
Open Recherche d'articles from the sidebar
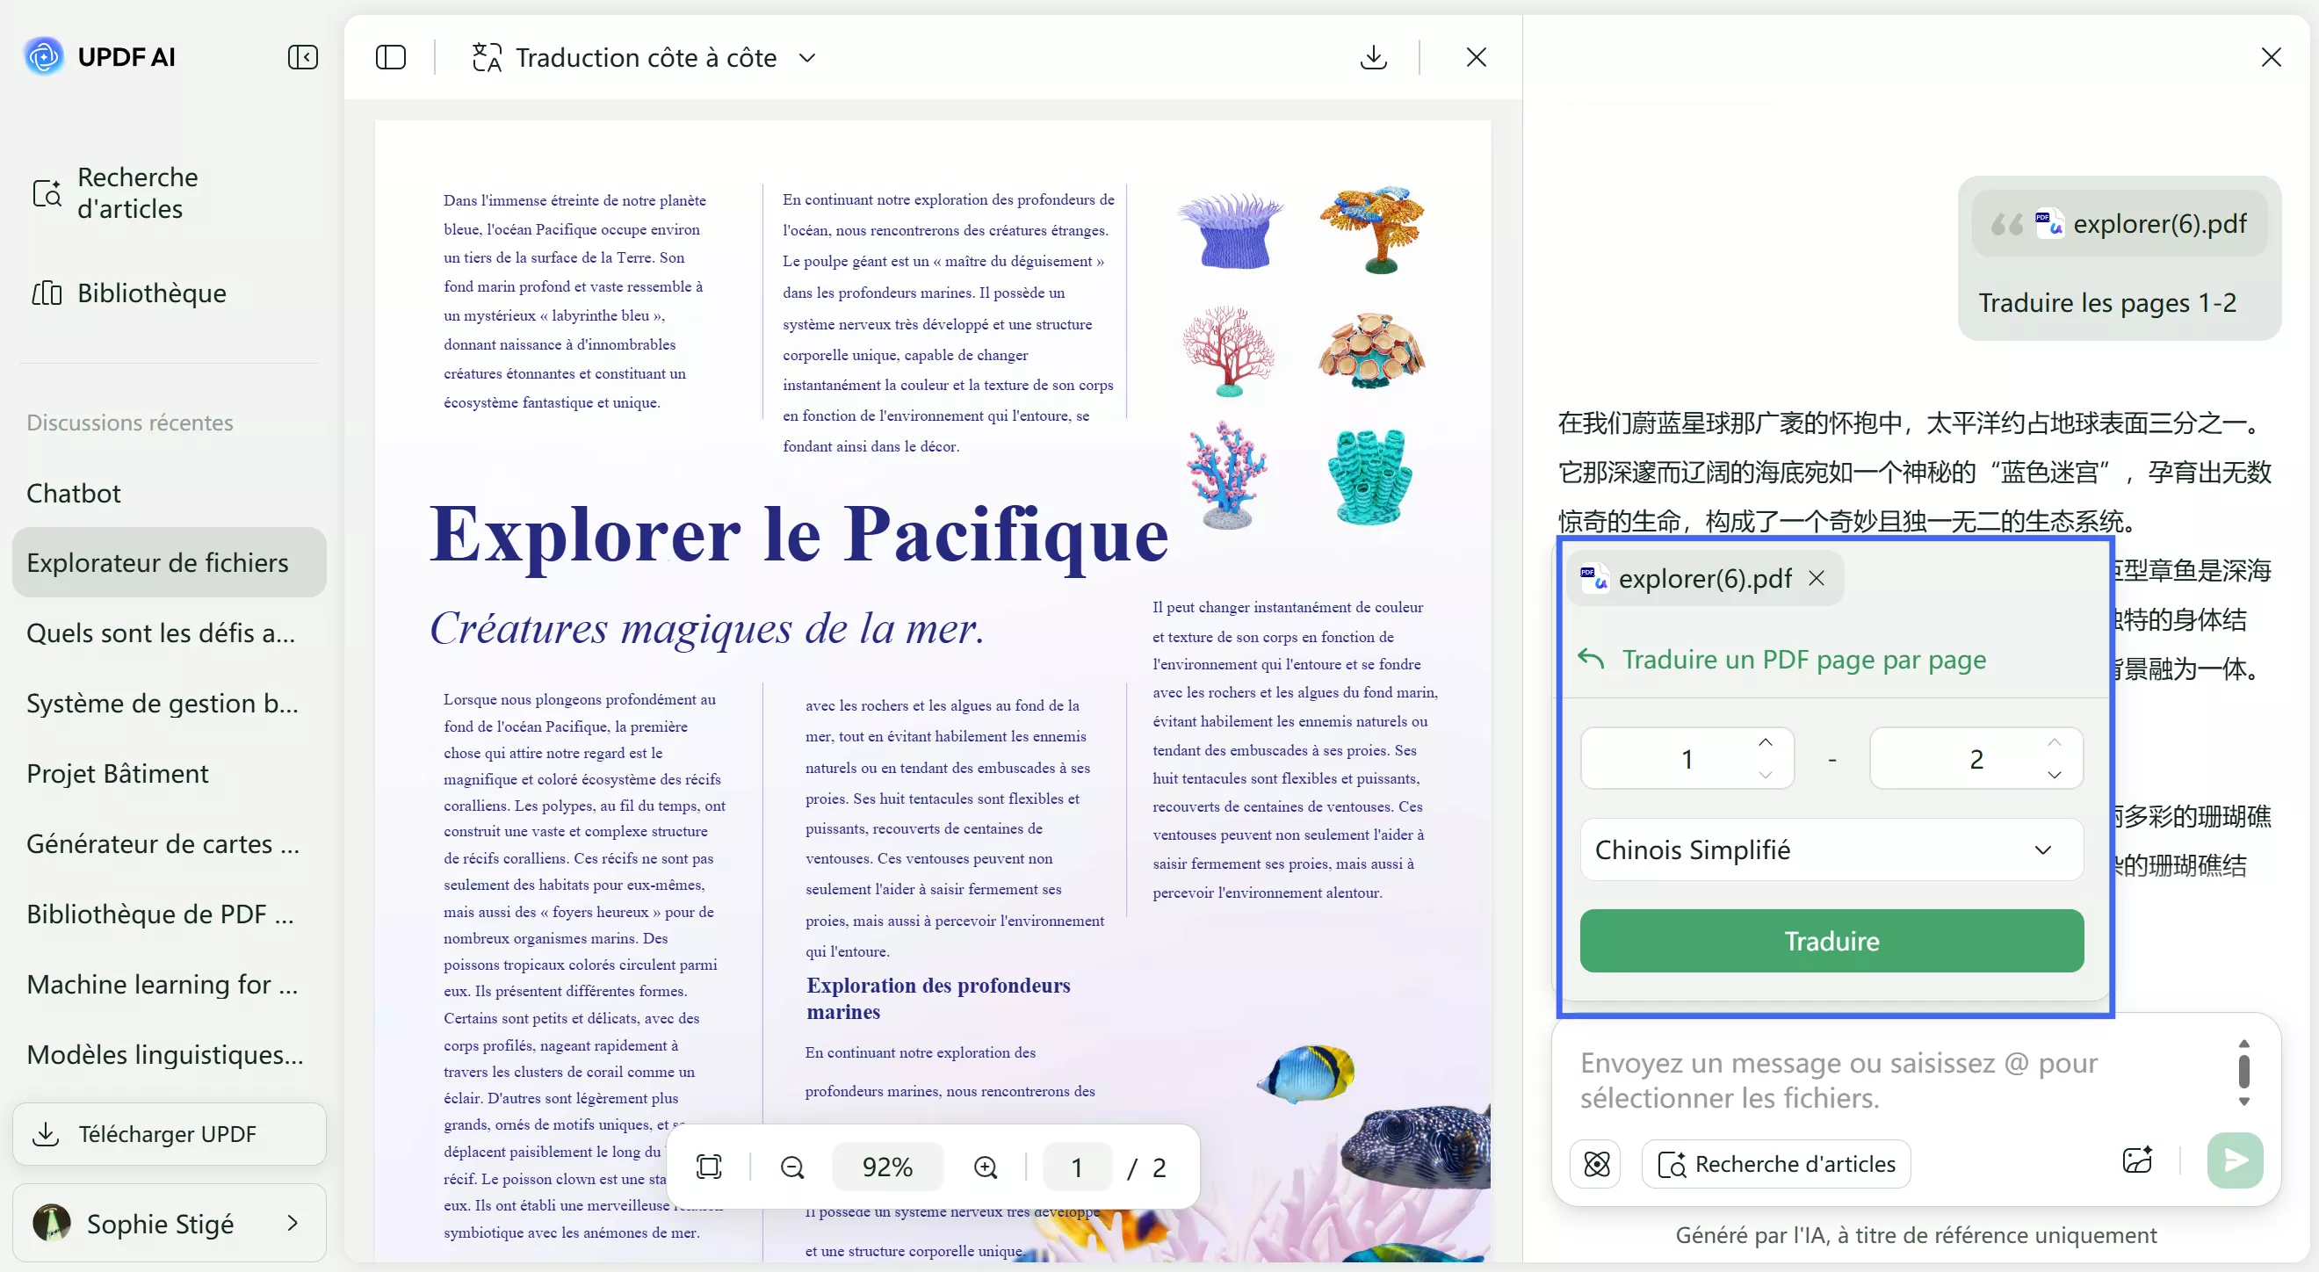(x=137, y=193)
